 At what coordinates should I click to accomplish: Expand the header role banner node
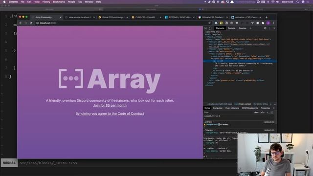point(208,49)
